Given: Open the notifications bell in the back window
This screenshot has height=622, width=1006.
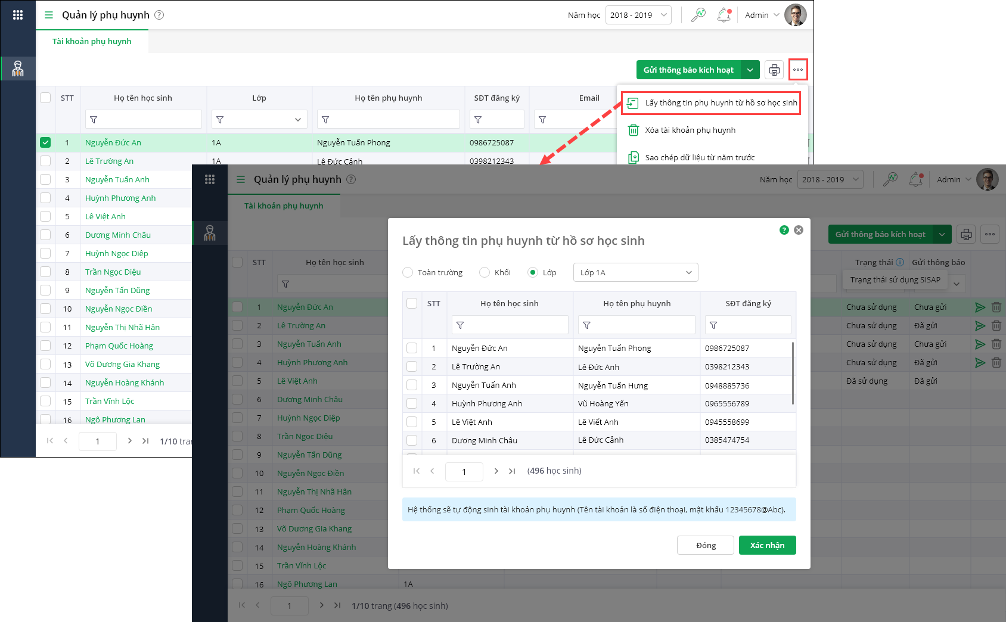Looking at the screenshot, I should (x=724, y=15).
